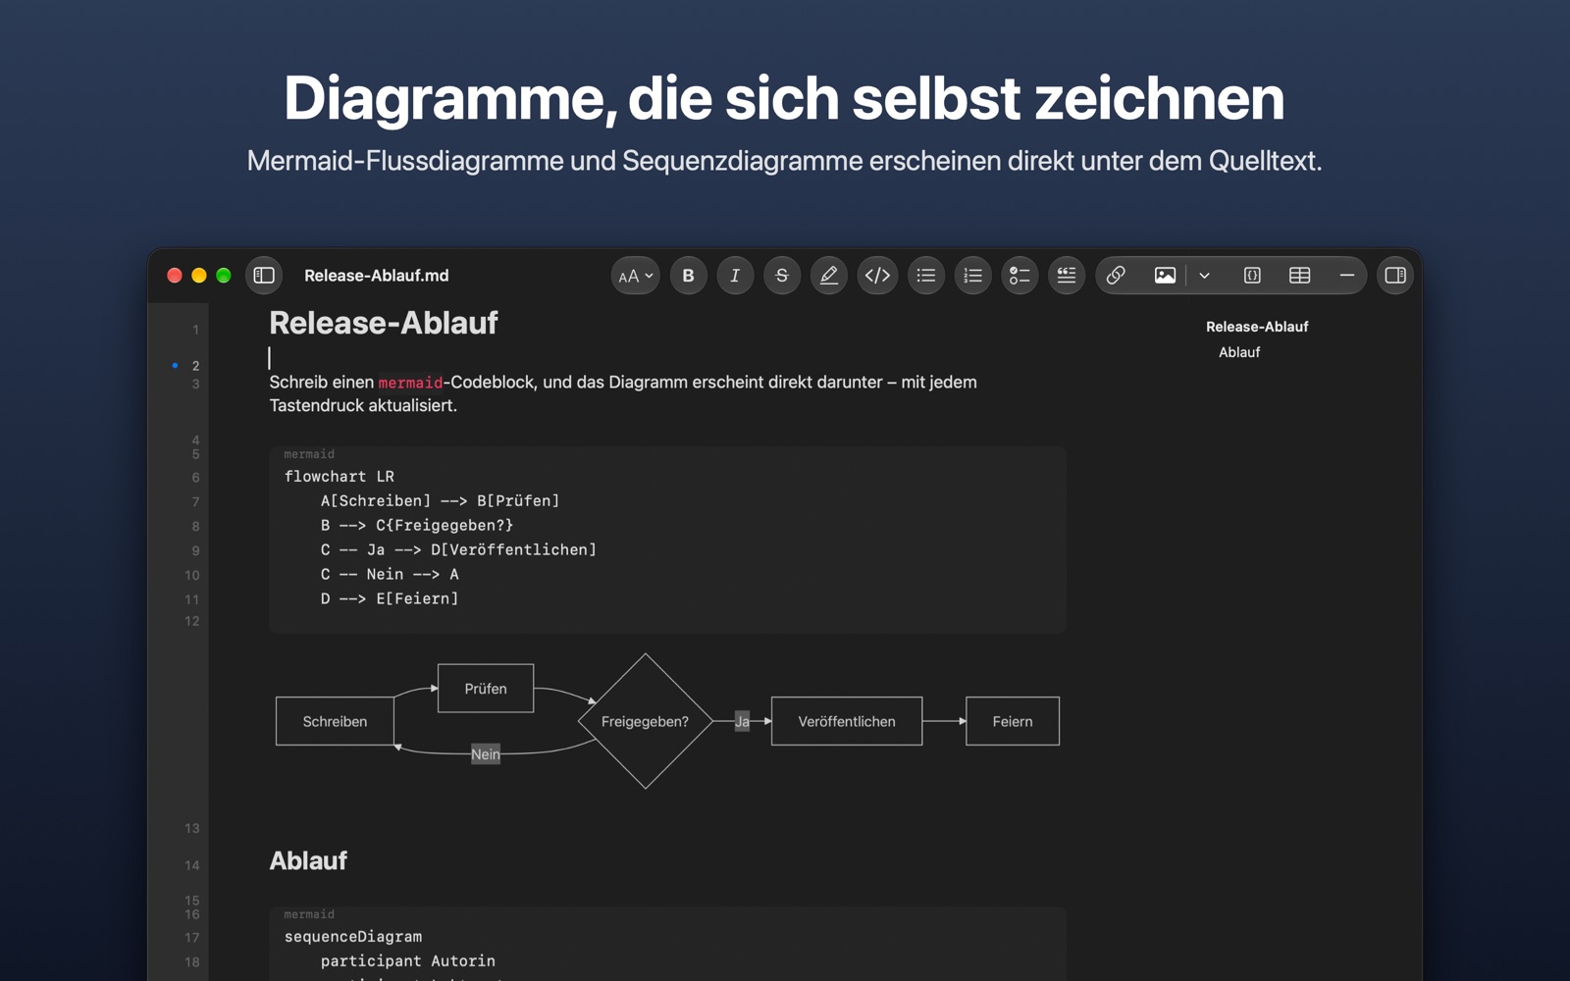
Task: Click the Schreiben node in the diagram
Action: coord(335,721)
